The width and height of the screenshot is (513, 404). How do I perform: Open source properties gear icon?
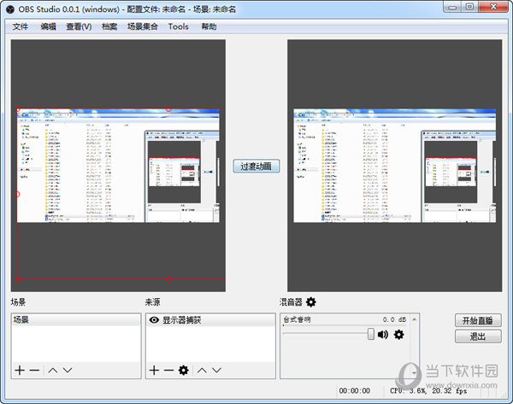click(183, 370)
